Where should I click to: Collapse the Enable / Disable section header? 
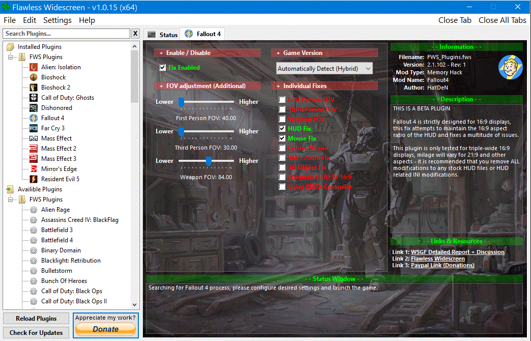[207, 53]
